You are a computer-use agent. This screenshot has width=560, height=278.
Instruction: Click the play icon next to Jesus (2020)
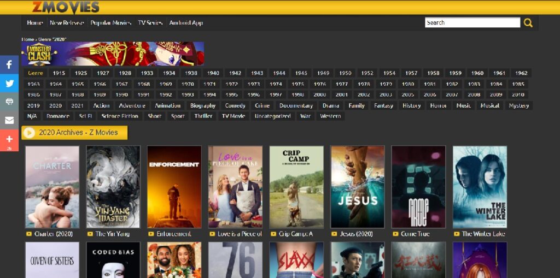[x=334, y=234]
